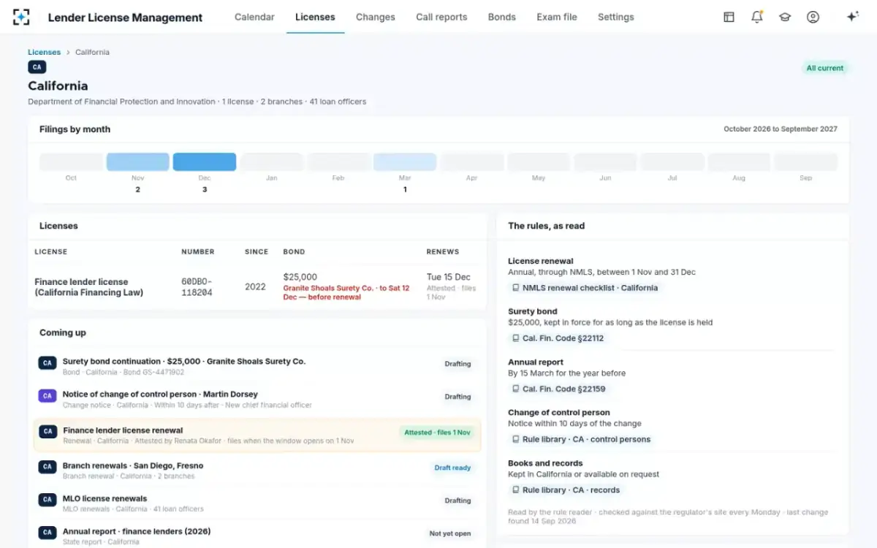
Task: Click book icon beside Cal. Fin. Code §22112
Action: coord(516,338)
